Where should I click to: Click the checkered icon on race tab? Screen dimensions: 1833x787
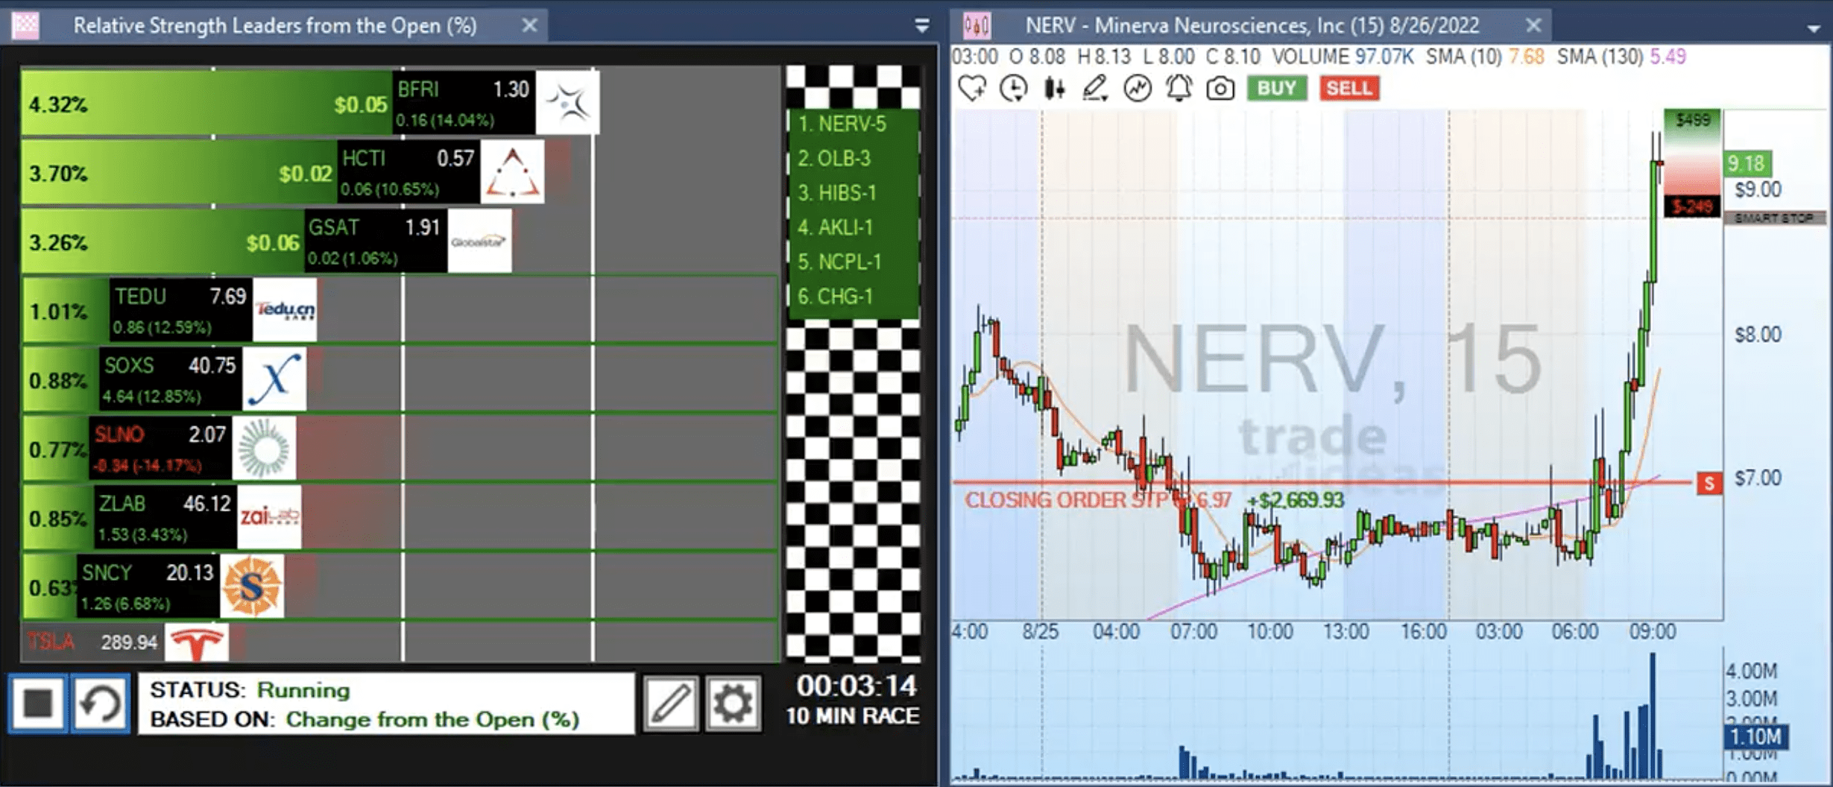[x=26, y=26]
